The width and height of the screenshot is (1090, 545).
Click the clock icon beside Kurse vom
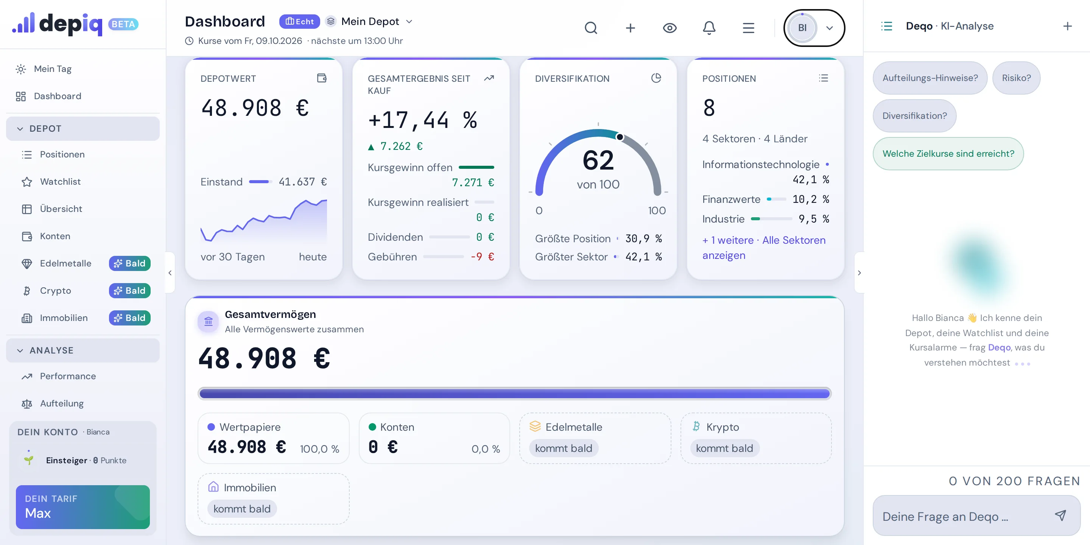click(189, 41)
